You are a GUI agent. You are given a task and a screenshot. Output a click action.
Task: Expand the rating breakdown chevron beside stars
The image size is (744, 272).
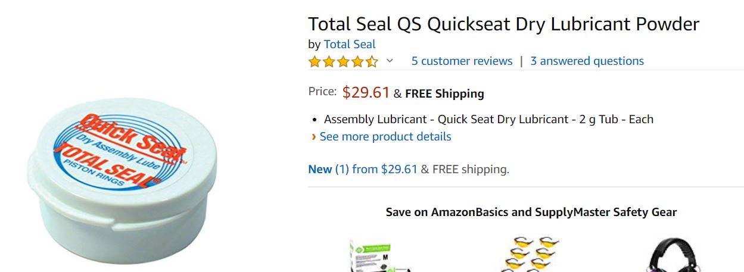coord(390,61)
